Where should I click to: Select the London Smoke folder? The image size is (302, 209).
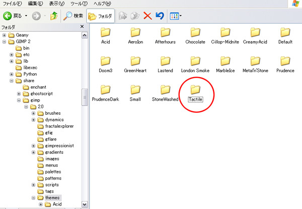click(195, 61)
